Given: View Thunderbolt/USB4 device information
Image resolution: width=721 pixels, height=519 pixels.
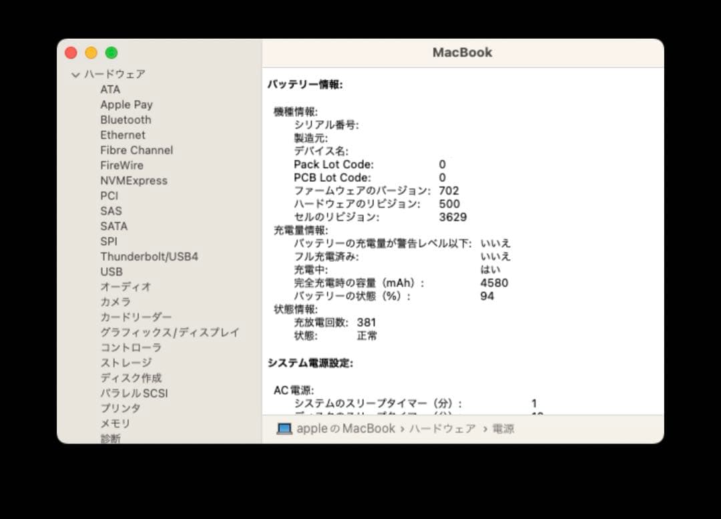Looking at the screenshot, I should (x=150, y=256).
